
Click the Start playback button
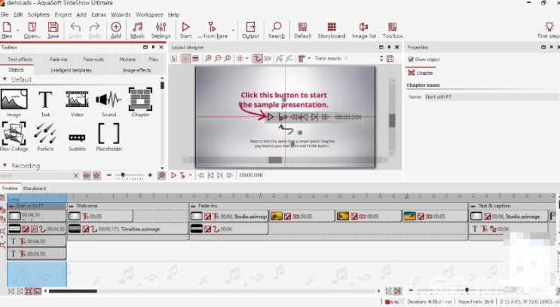(186, 30)
